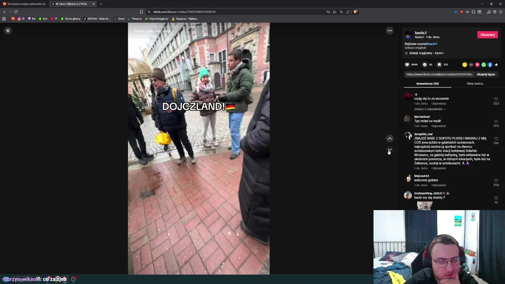Get embed code via </> icon
This screenshot has height=284, width=505.
pyautogui.click(x=471, y=65)
